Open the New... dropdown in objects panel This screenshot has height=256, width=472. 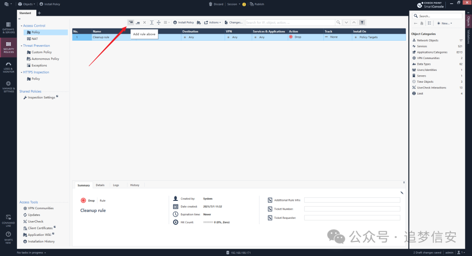444,23
